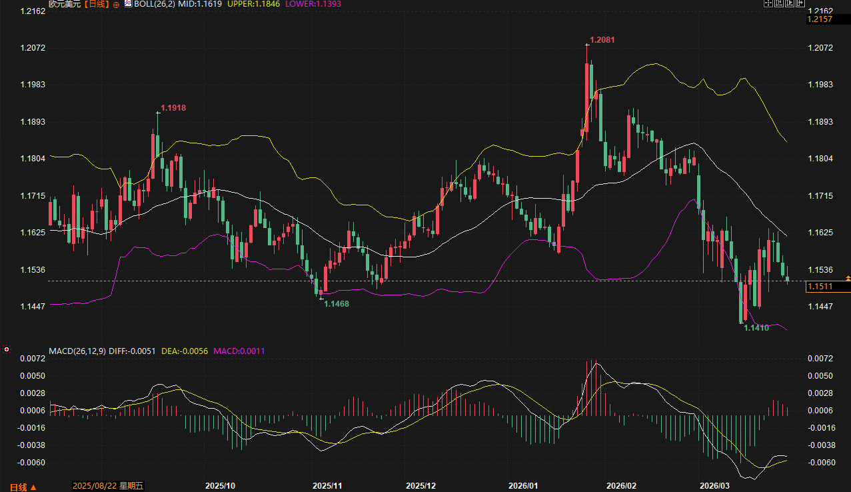Click 1.1536 on the left price axis
Image resolution: width=851 pixels, height=492 pixels.
click(x=33, y=270)
